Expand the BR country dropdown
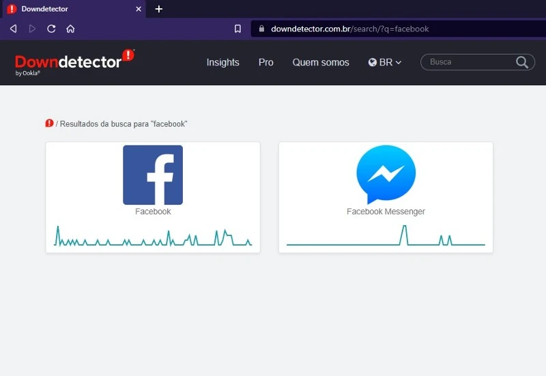 (385, 62)
